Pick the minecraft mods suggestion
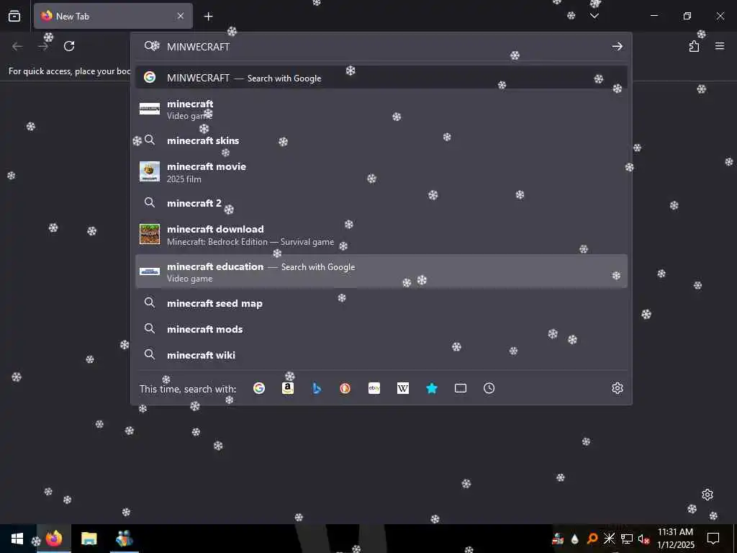 (x=381, y=328)
